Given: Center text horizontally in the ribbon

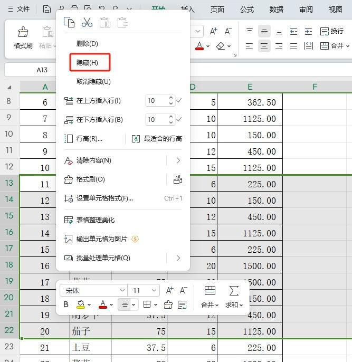Looking at the screenshot, I should 264,46.
